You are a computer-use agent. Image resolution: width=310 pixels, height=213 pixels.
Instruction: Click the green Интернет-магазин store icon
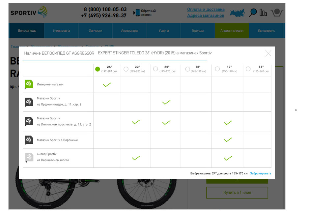[x=29, y=84]
